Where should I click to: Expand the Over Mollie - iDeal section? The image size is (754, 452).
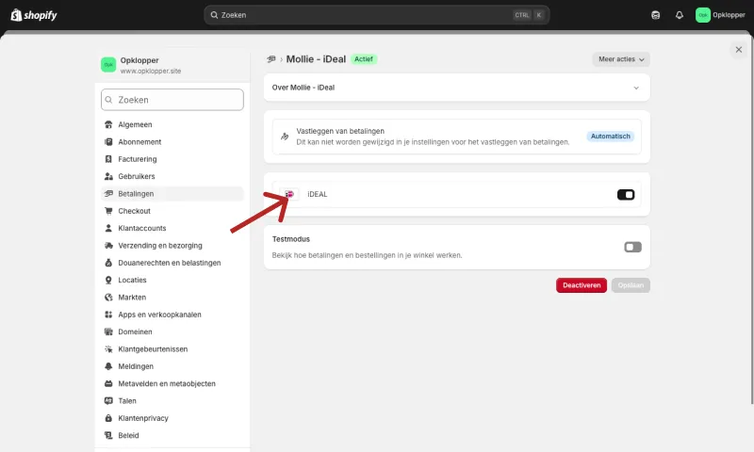[x=457, y=88]
